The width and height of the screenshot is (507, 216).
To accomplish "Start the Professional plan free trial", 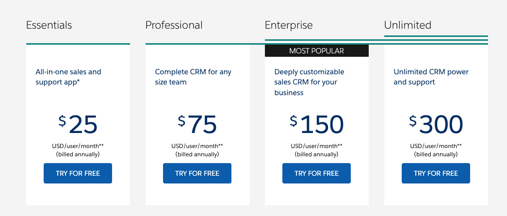I will pos(197,173).
